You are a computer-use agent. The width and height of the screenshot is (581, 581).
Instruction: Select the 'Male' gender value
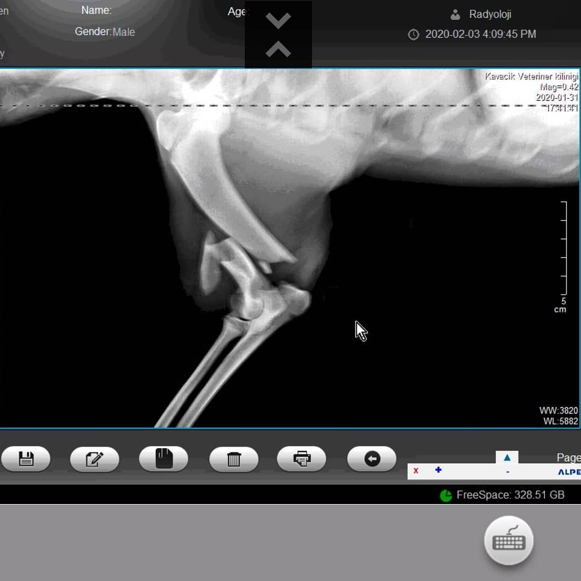pyautogui.click(x=124, y=32)
